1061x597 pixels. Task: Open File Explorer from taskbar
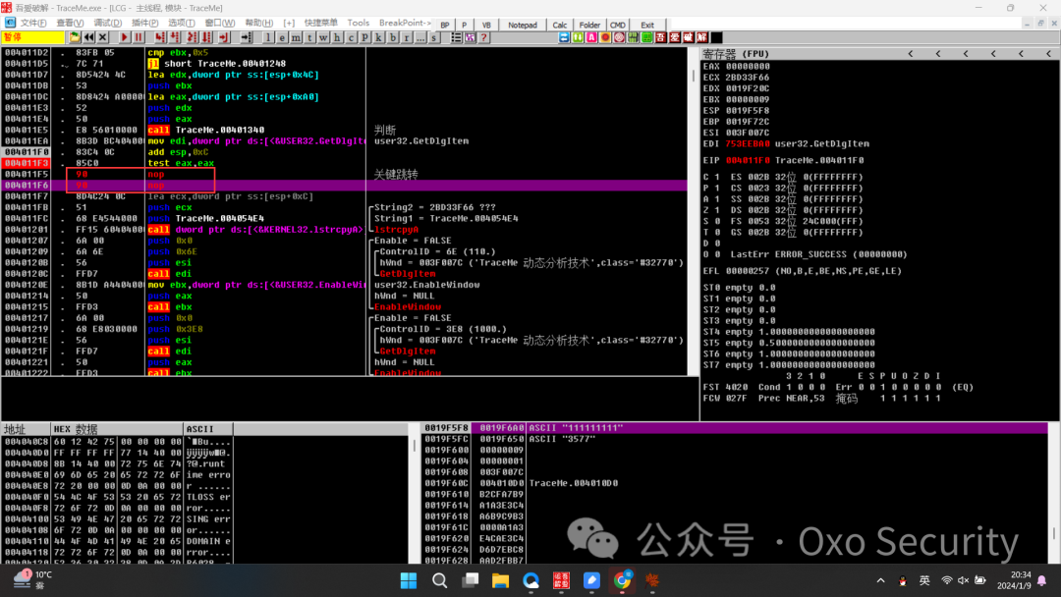click(x=500, y=580)
